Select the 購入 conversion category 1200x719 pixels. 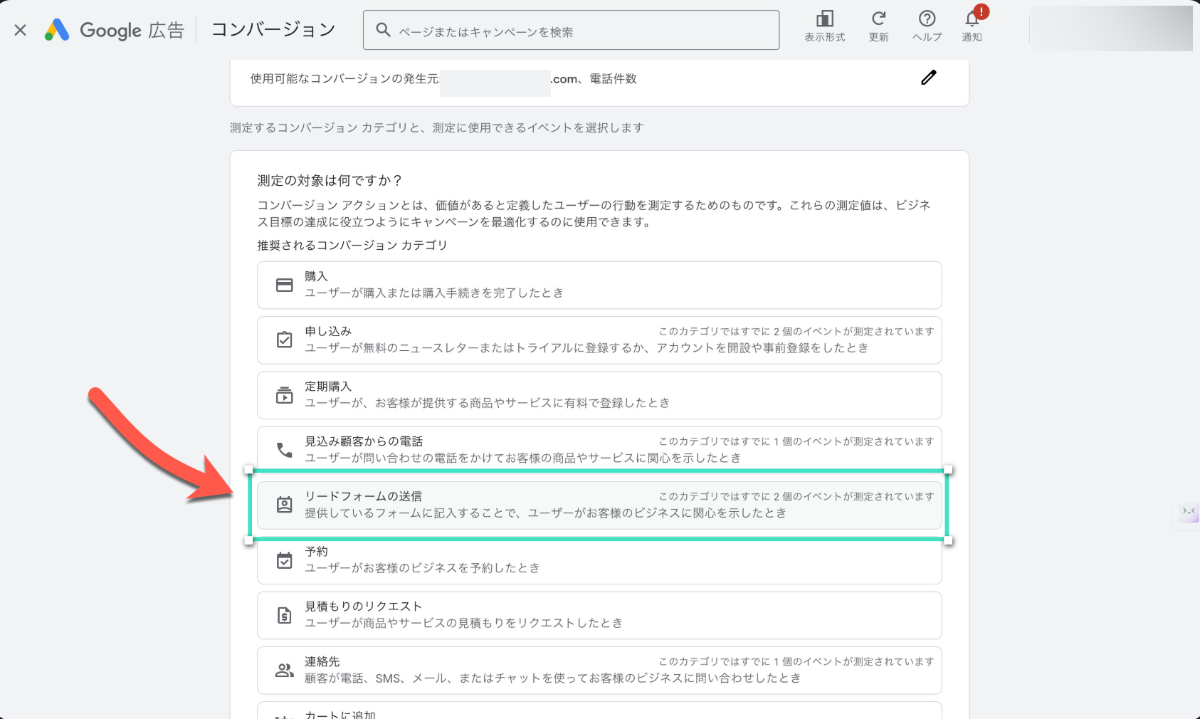(x=599, y=285)
